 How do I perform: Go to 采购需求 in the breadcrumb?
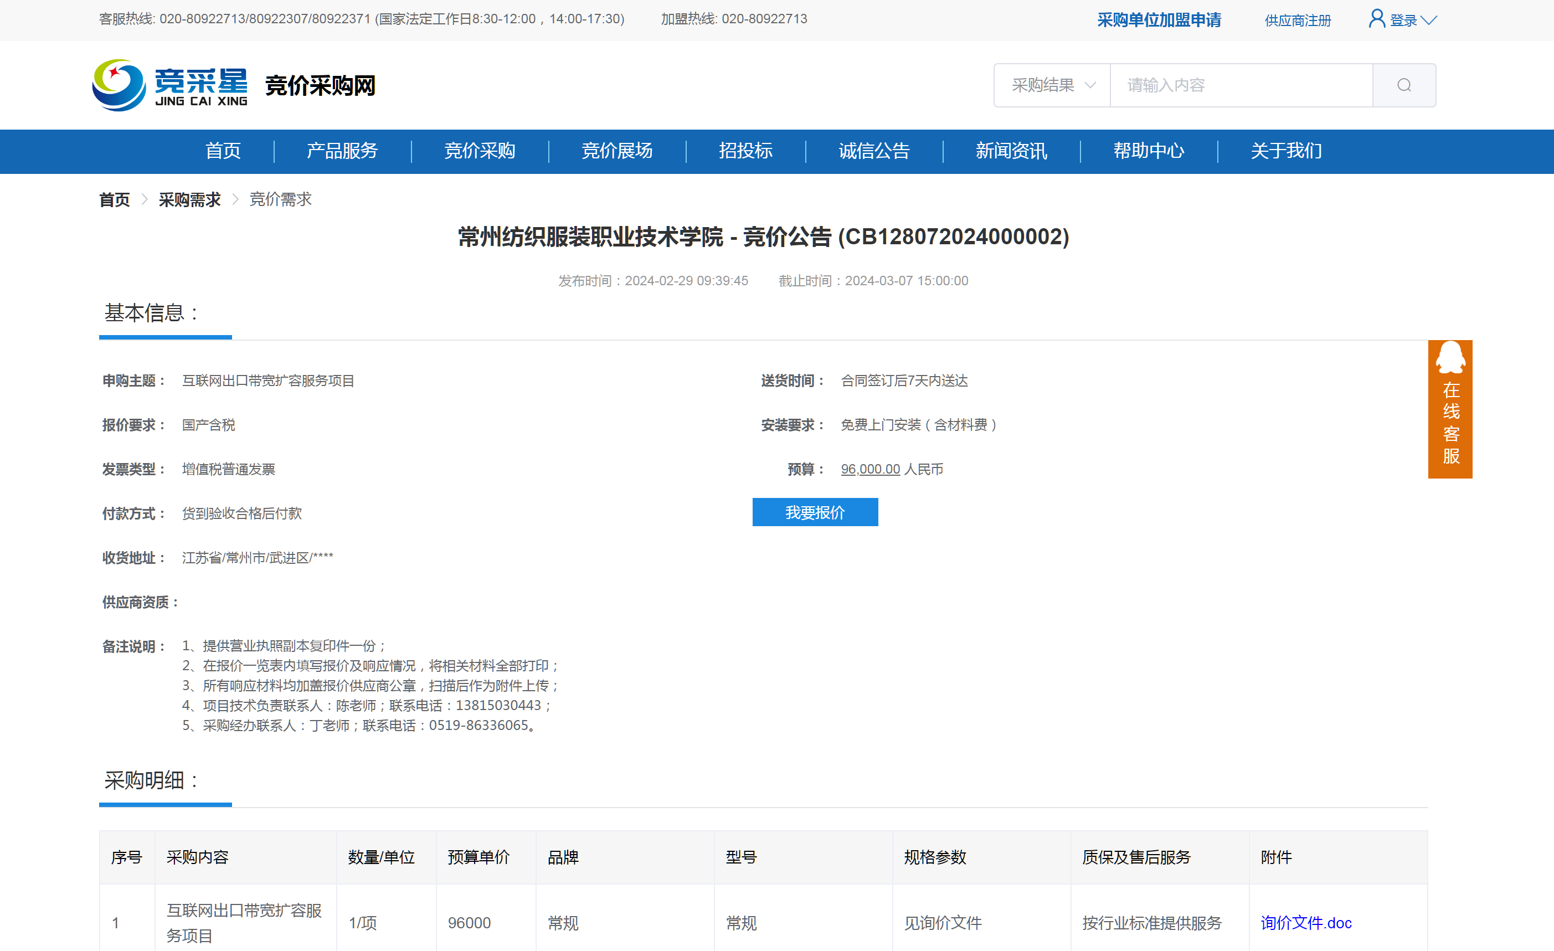(x=189, y=200)
